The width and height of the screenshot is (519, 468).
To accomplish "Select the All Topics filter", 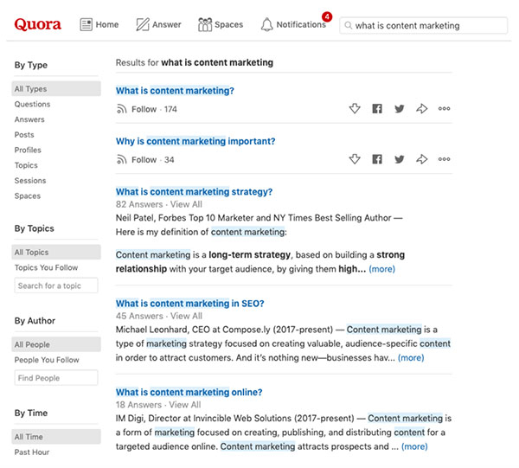I will pos(56,253).
